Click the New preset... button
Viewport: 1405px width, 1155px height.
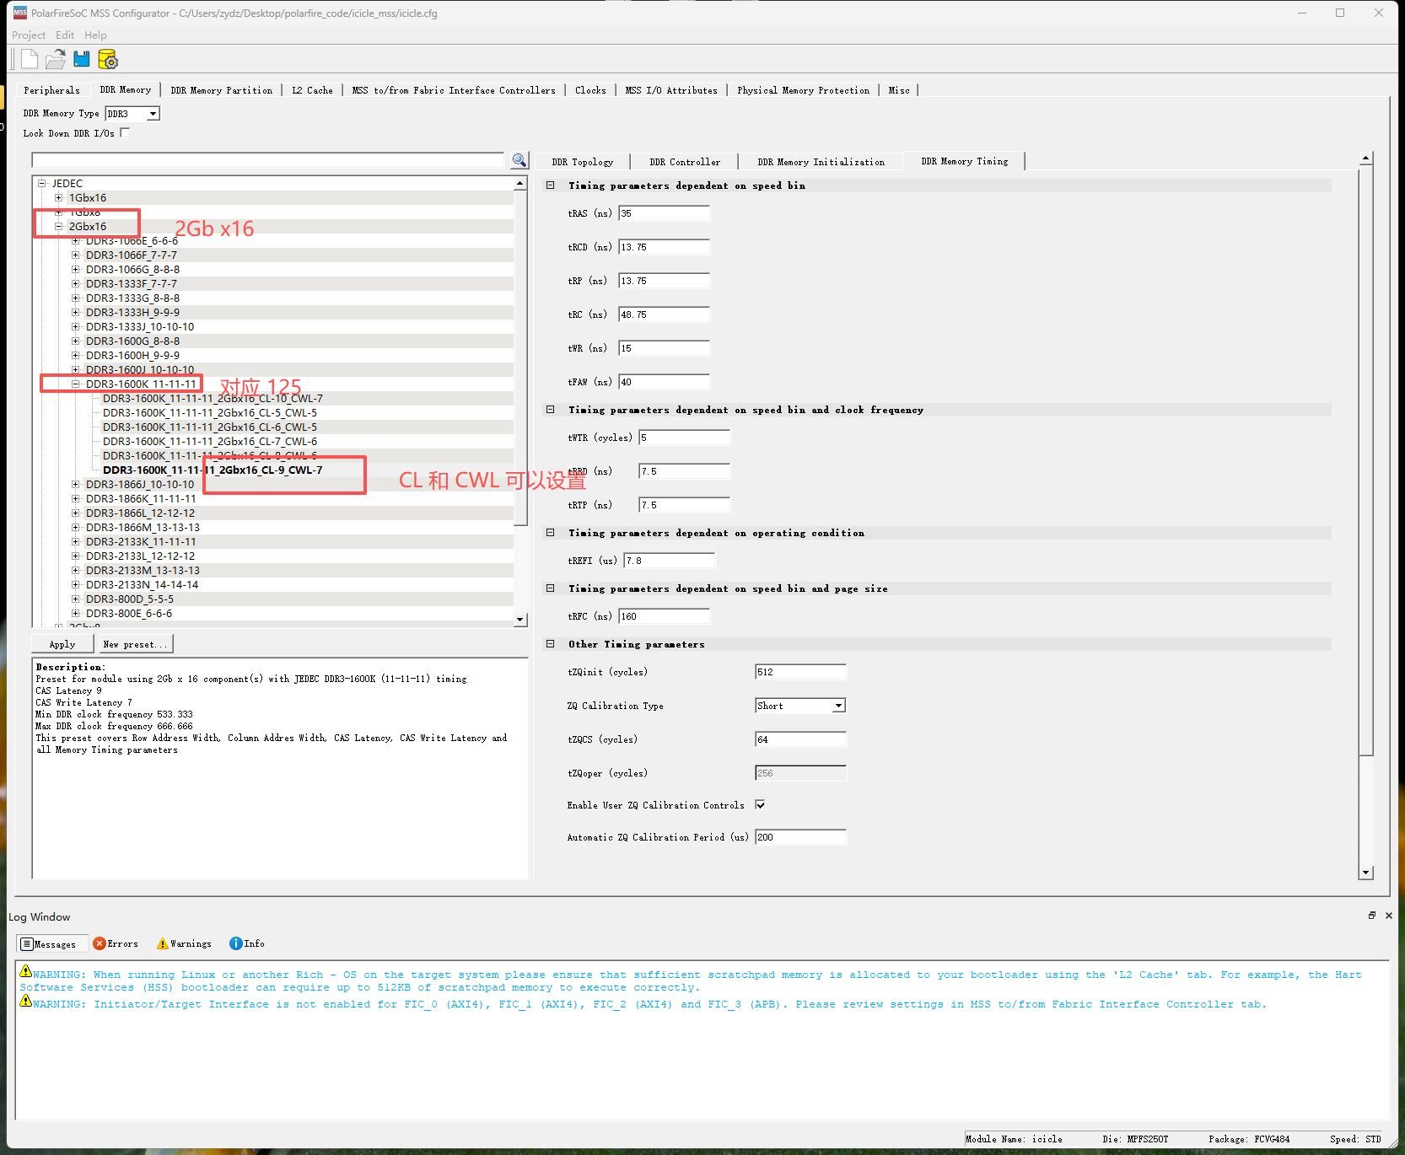click(135, 644)
